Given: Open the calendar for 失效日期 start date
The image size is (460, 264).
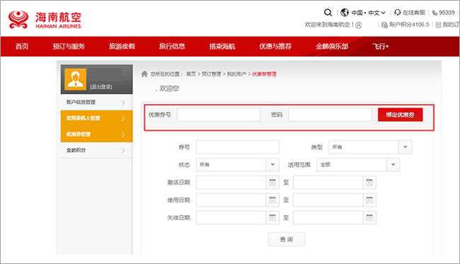Looking at the screenshot, I should pos(272,218).
